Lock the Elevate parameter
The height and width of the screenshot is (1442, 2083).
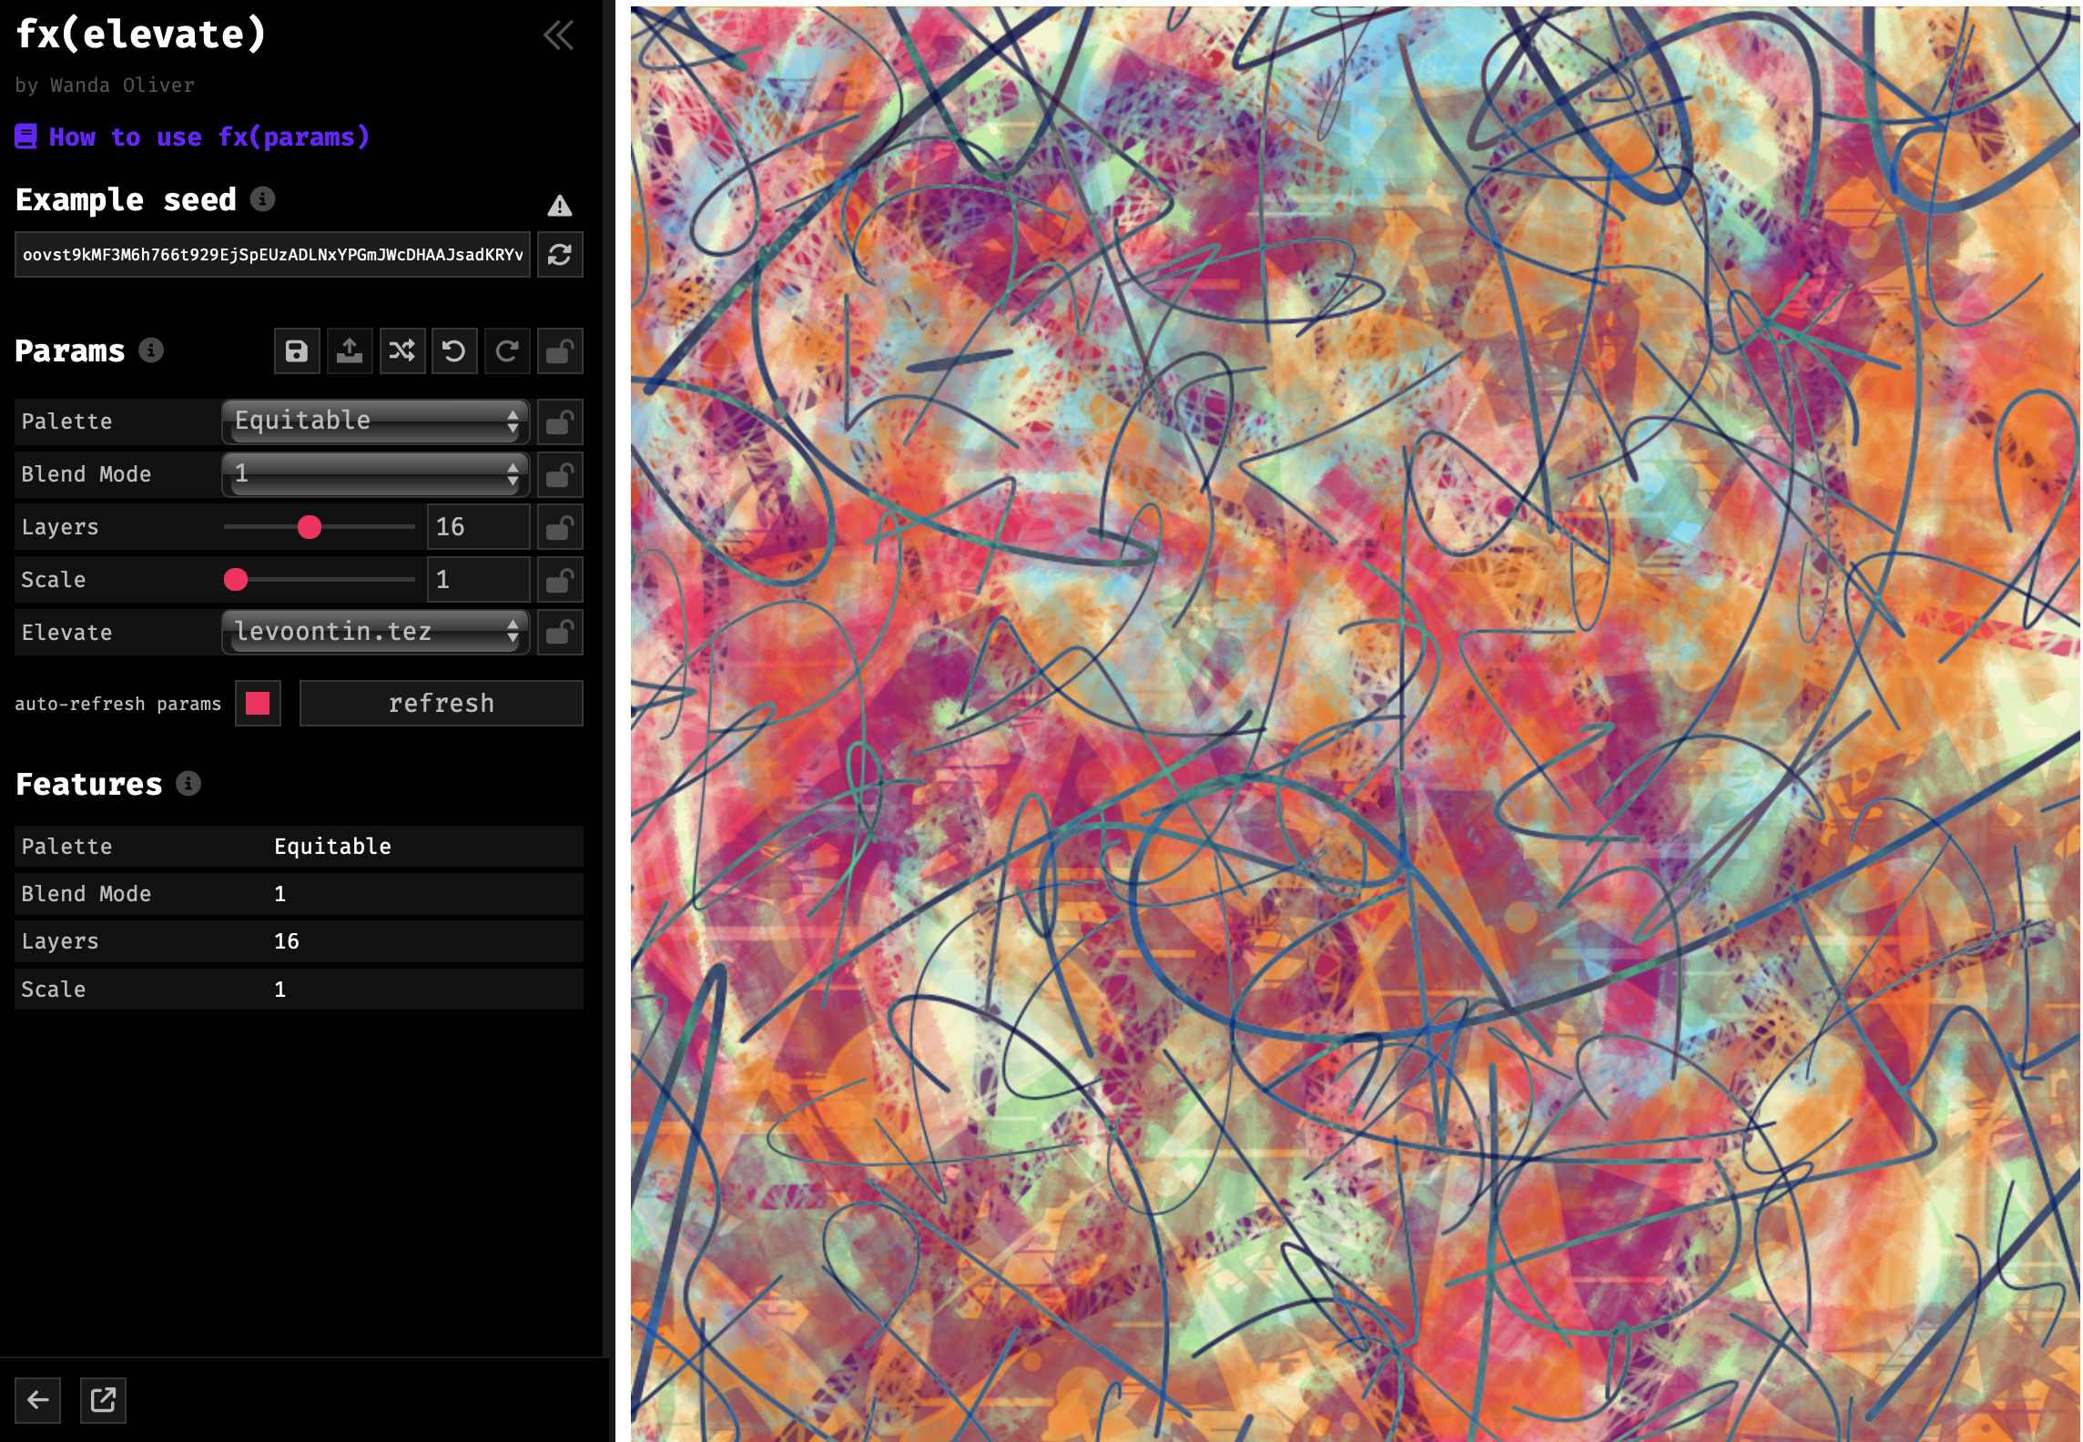pos(560,633)
